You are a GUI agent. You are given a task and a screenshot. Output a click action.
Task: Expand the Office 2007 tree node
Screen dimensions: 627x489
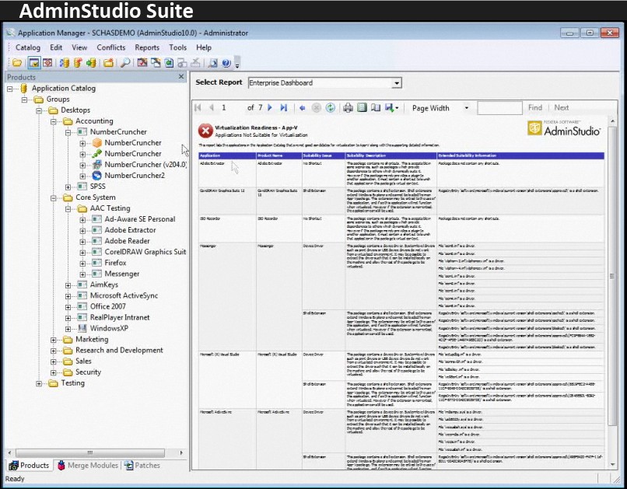tap(68, 307)
